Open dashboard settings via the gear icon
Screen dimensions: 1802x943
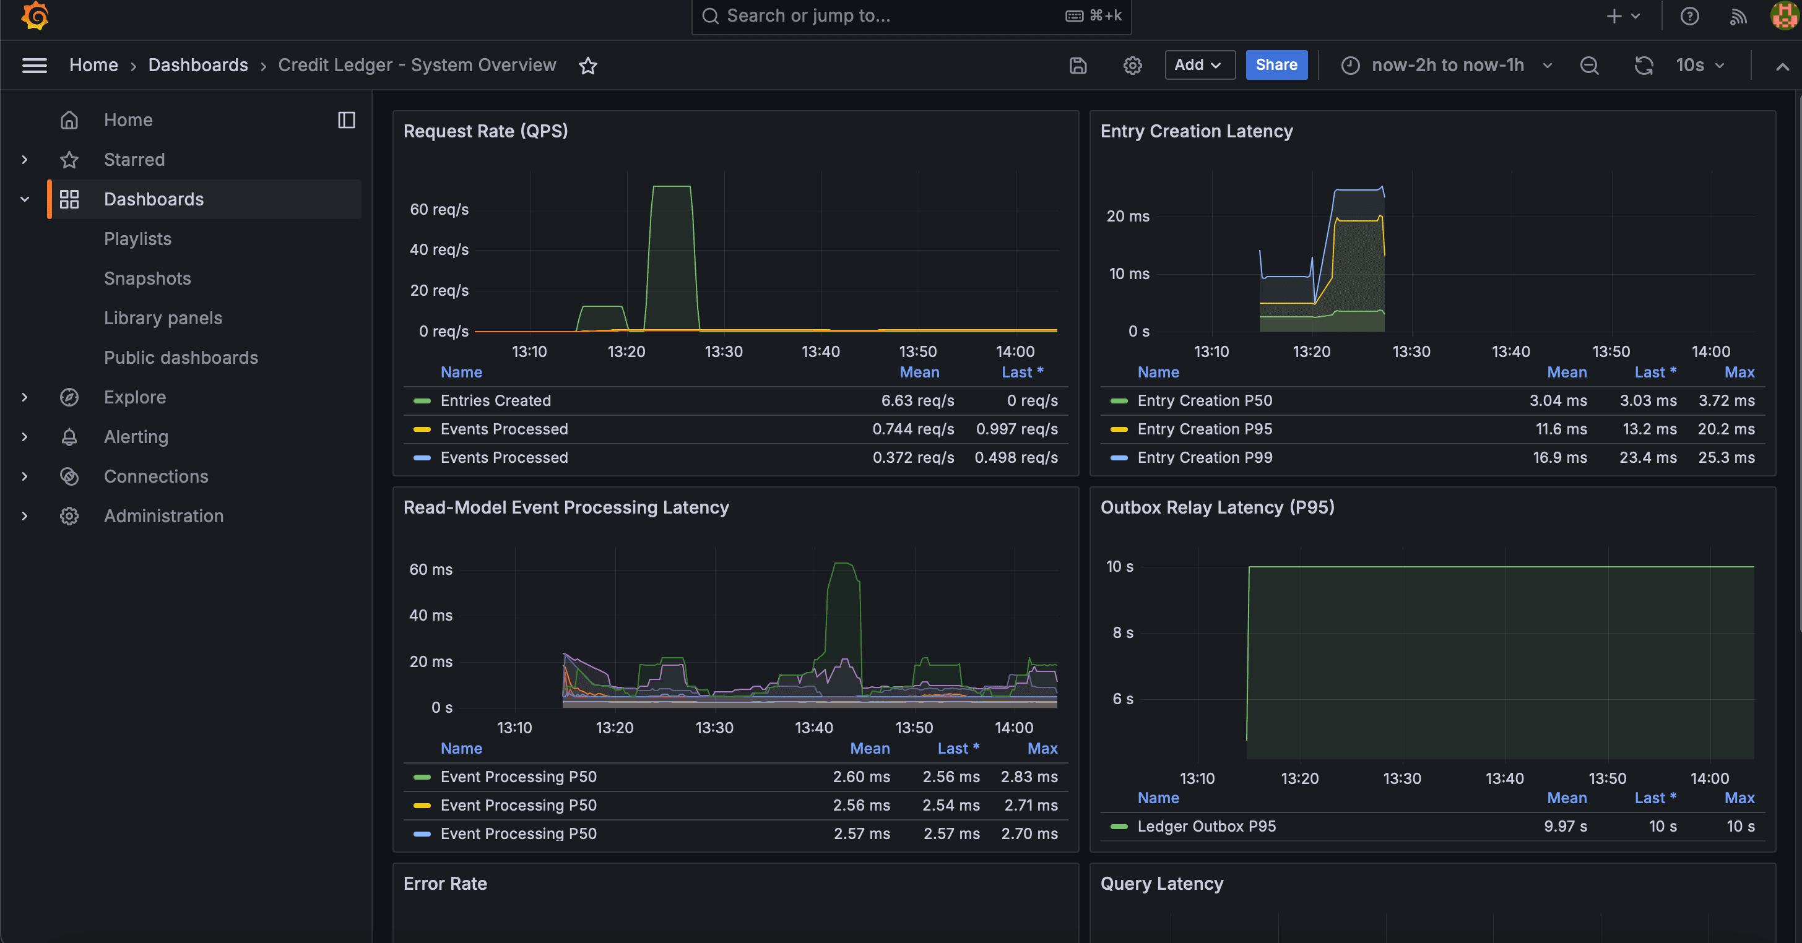point(1133,65)
